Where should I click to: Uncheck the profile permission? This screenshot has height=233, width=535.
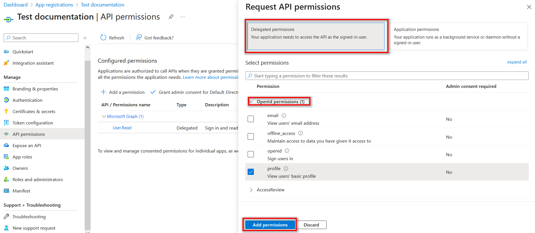coord(251,172)
